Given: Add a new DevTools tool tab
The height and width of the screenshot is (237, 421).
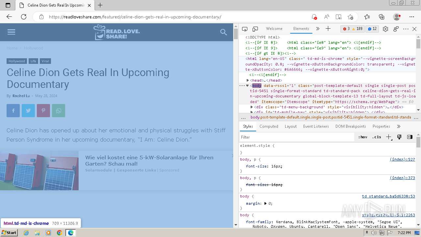Looking at the screenshot, I should point(328,29).
